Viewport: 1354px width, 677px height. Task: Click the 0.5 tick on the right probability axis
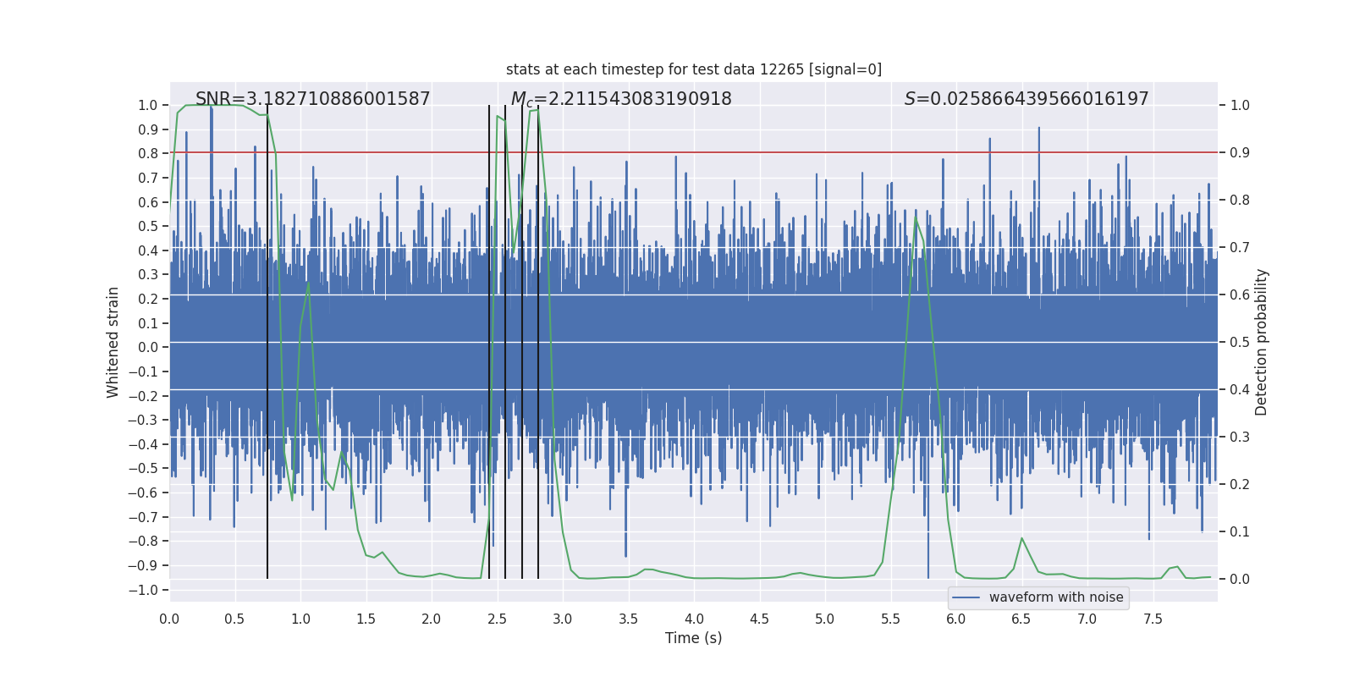1239,342
